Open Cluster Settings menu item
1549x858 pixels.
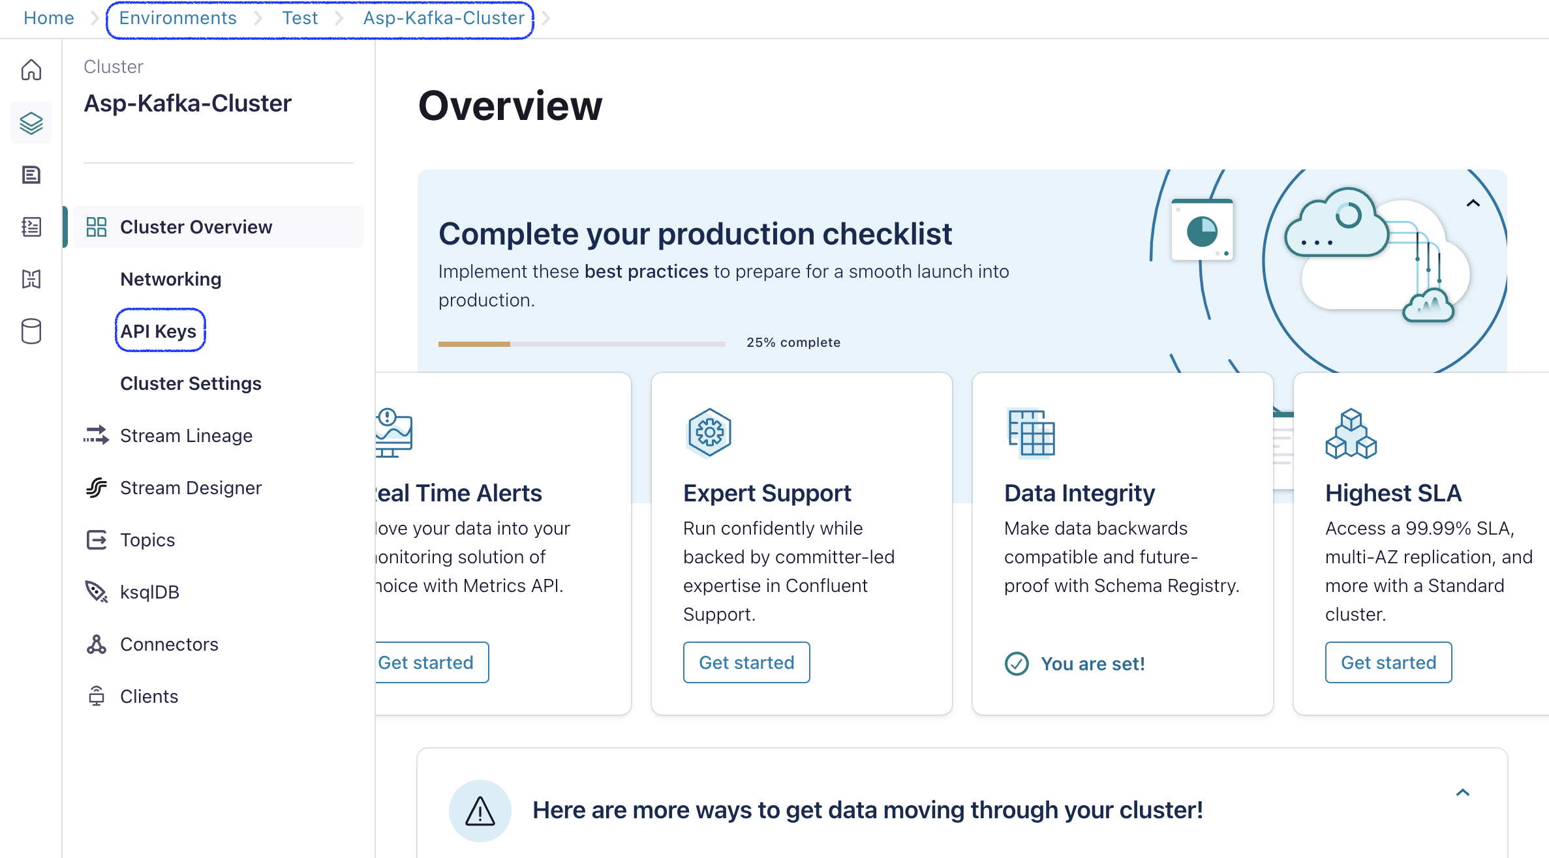(191, 383)
